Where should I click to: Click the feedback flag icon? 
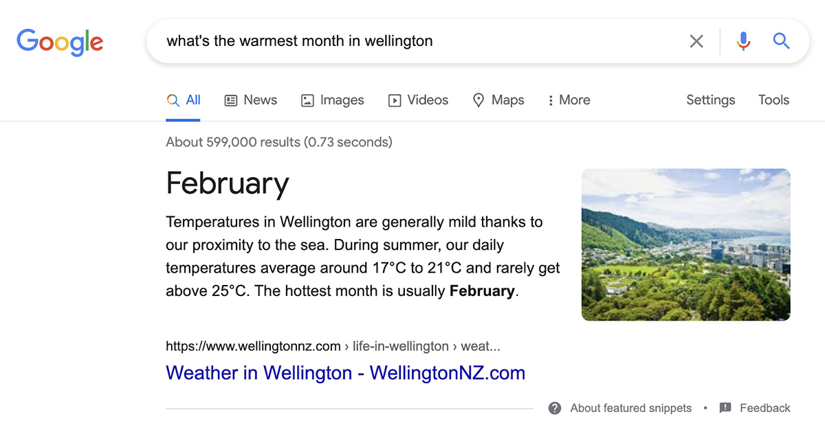point(725,408)
